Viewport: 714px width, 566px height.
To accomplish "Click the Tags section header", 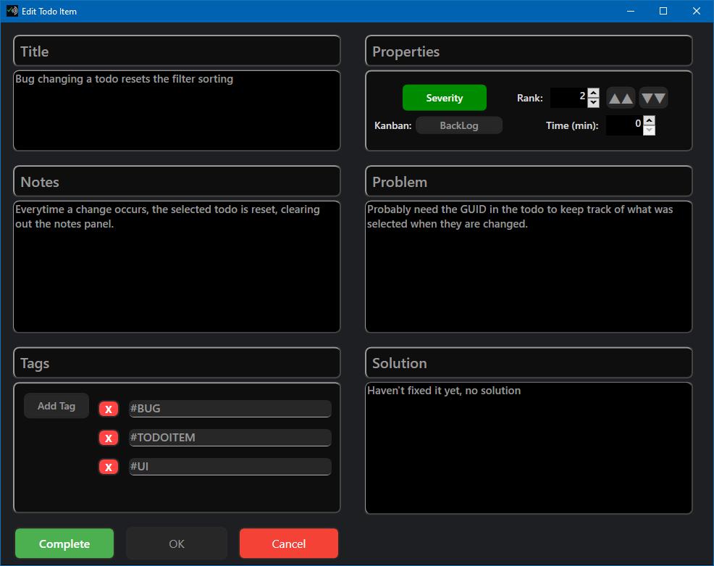I will click(177, 363).
